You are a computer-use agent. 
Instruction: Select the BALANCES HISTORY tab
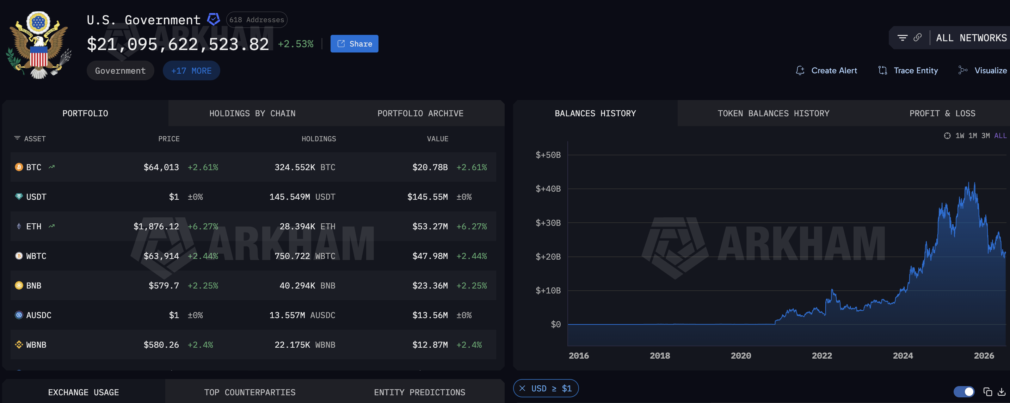(x=595, y=113)
